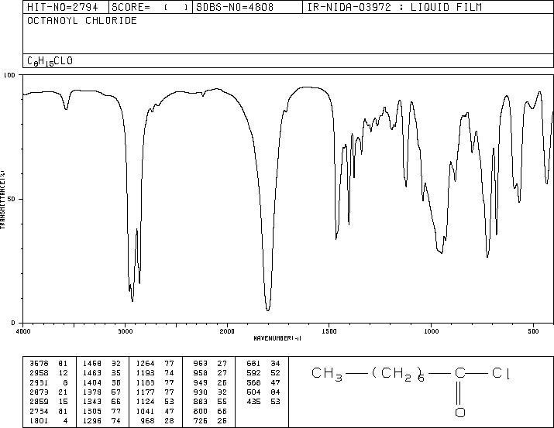Click the carbonyl O atom in the structure
554x428 pixels.
pos(460,412)
